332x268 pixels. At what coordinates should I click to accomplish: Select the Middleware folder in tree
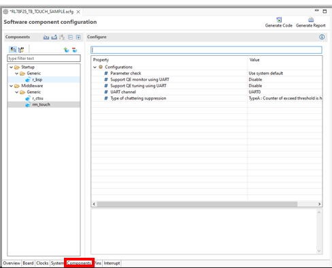click(x=32, y=86)
